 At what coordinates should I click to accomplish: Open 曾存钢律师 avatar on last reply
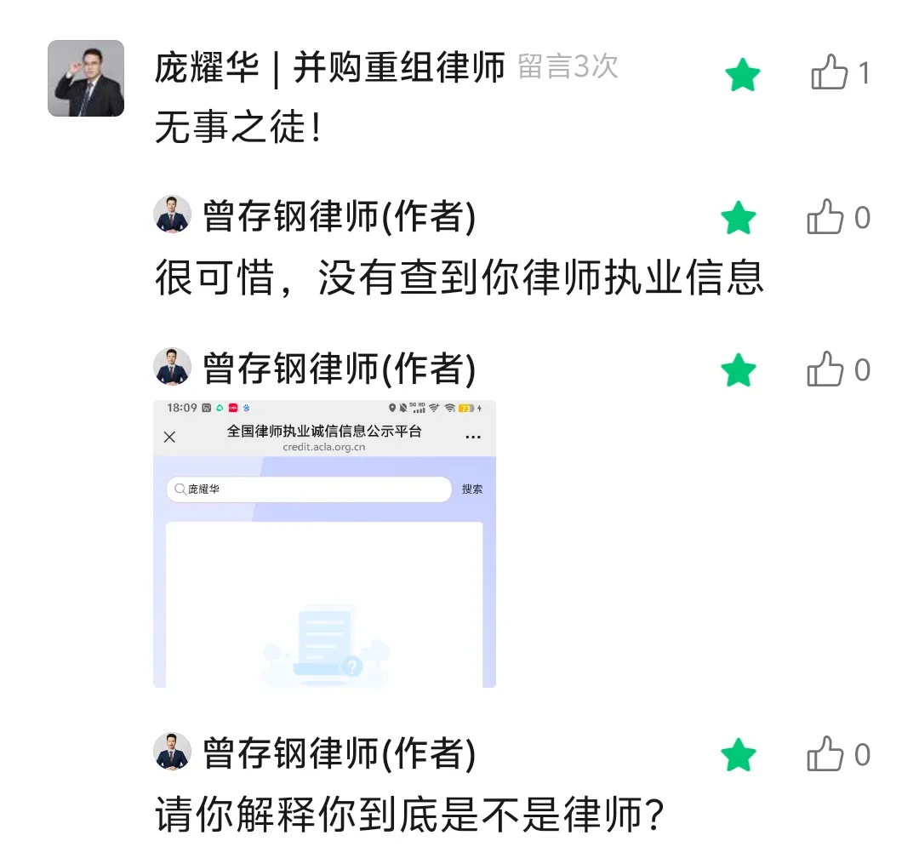point(172,752)
